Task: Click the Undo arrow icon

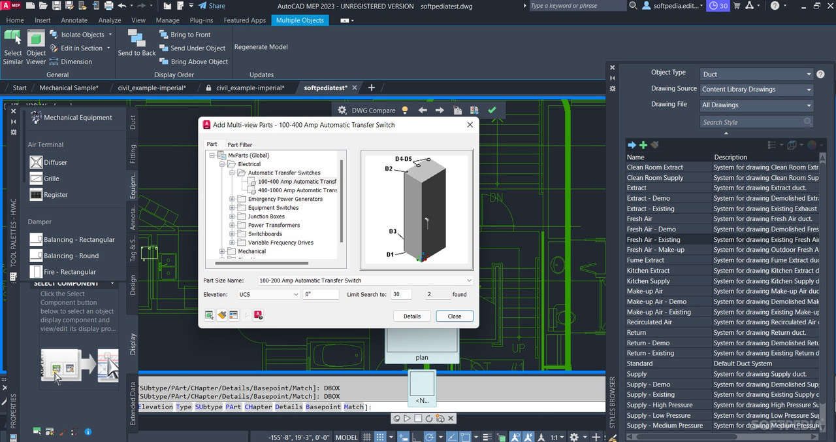Action: [x=122, y=6]
